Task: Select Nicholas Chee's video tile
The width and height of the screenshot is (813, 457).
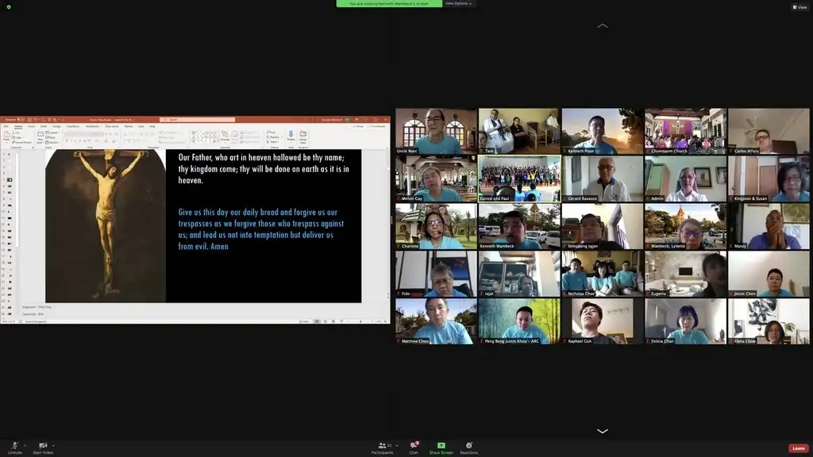Action: [603, 274]
